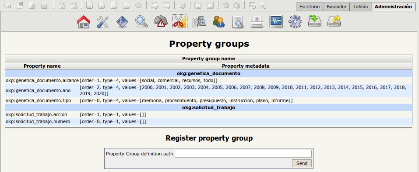The image size is (419, 172).
Task: Click the drive with green arrow import icon
Action: point(314,21)
